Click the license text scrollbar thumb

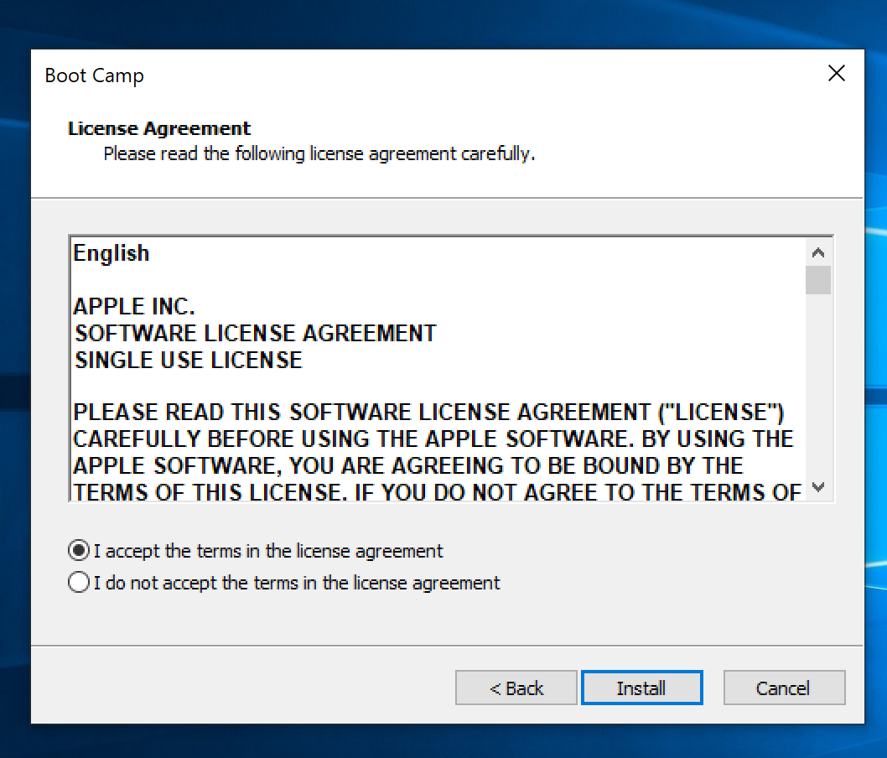(x=818, y=280)
